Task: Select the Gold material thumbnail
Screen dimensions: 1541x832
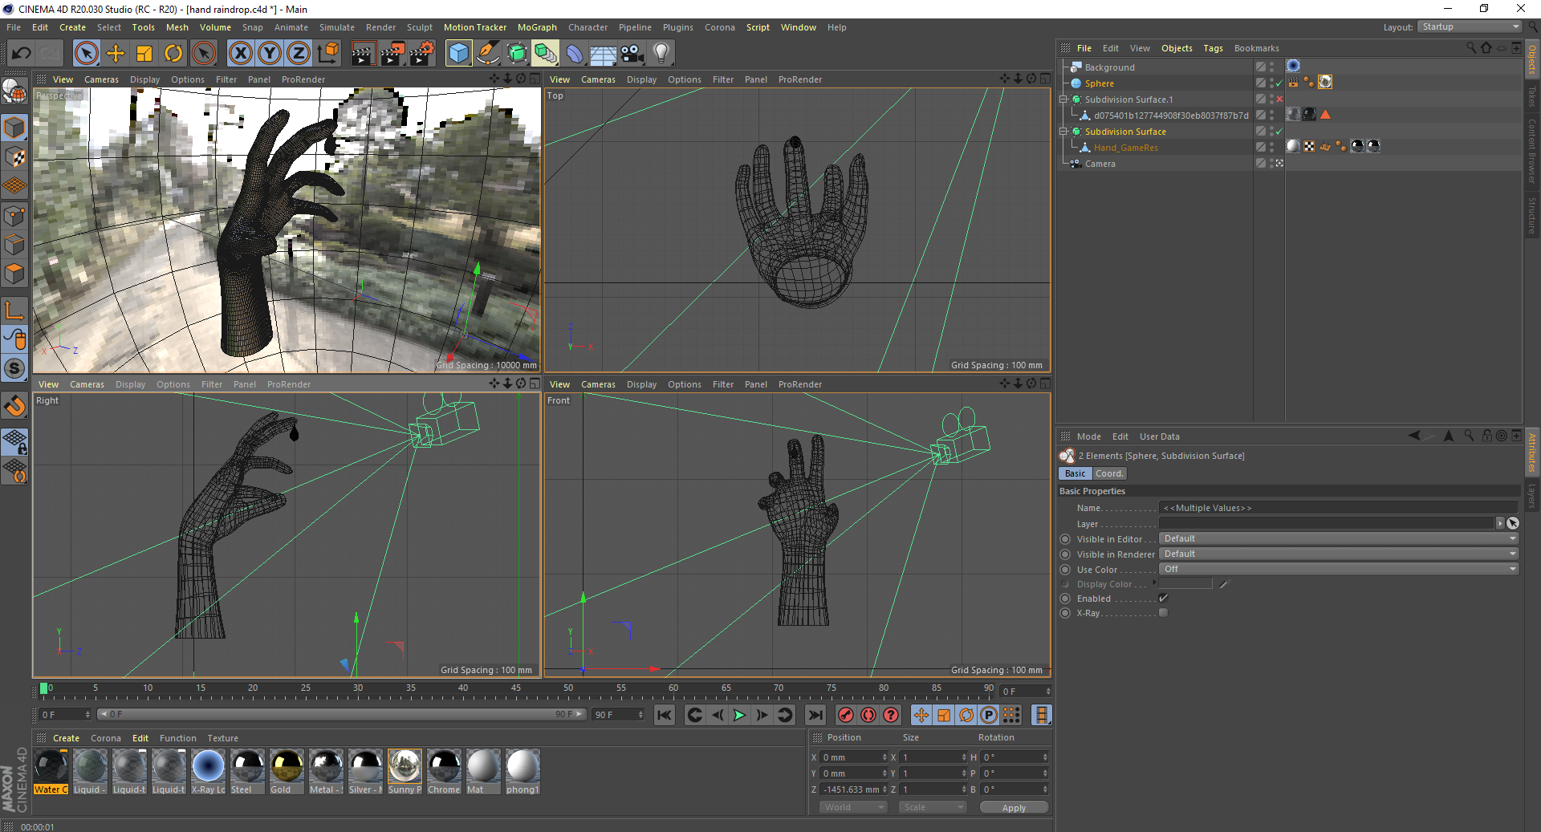Action: coord(287,771)
